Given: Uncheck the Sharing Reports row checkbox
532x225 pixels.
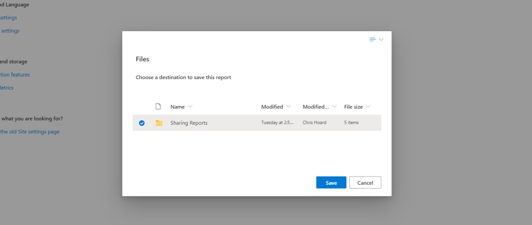Looking at the screenshot, I should 142,123.
